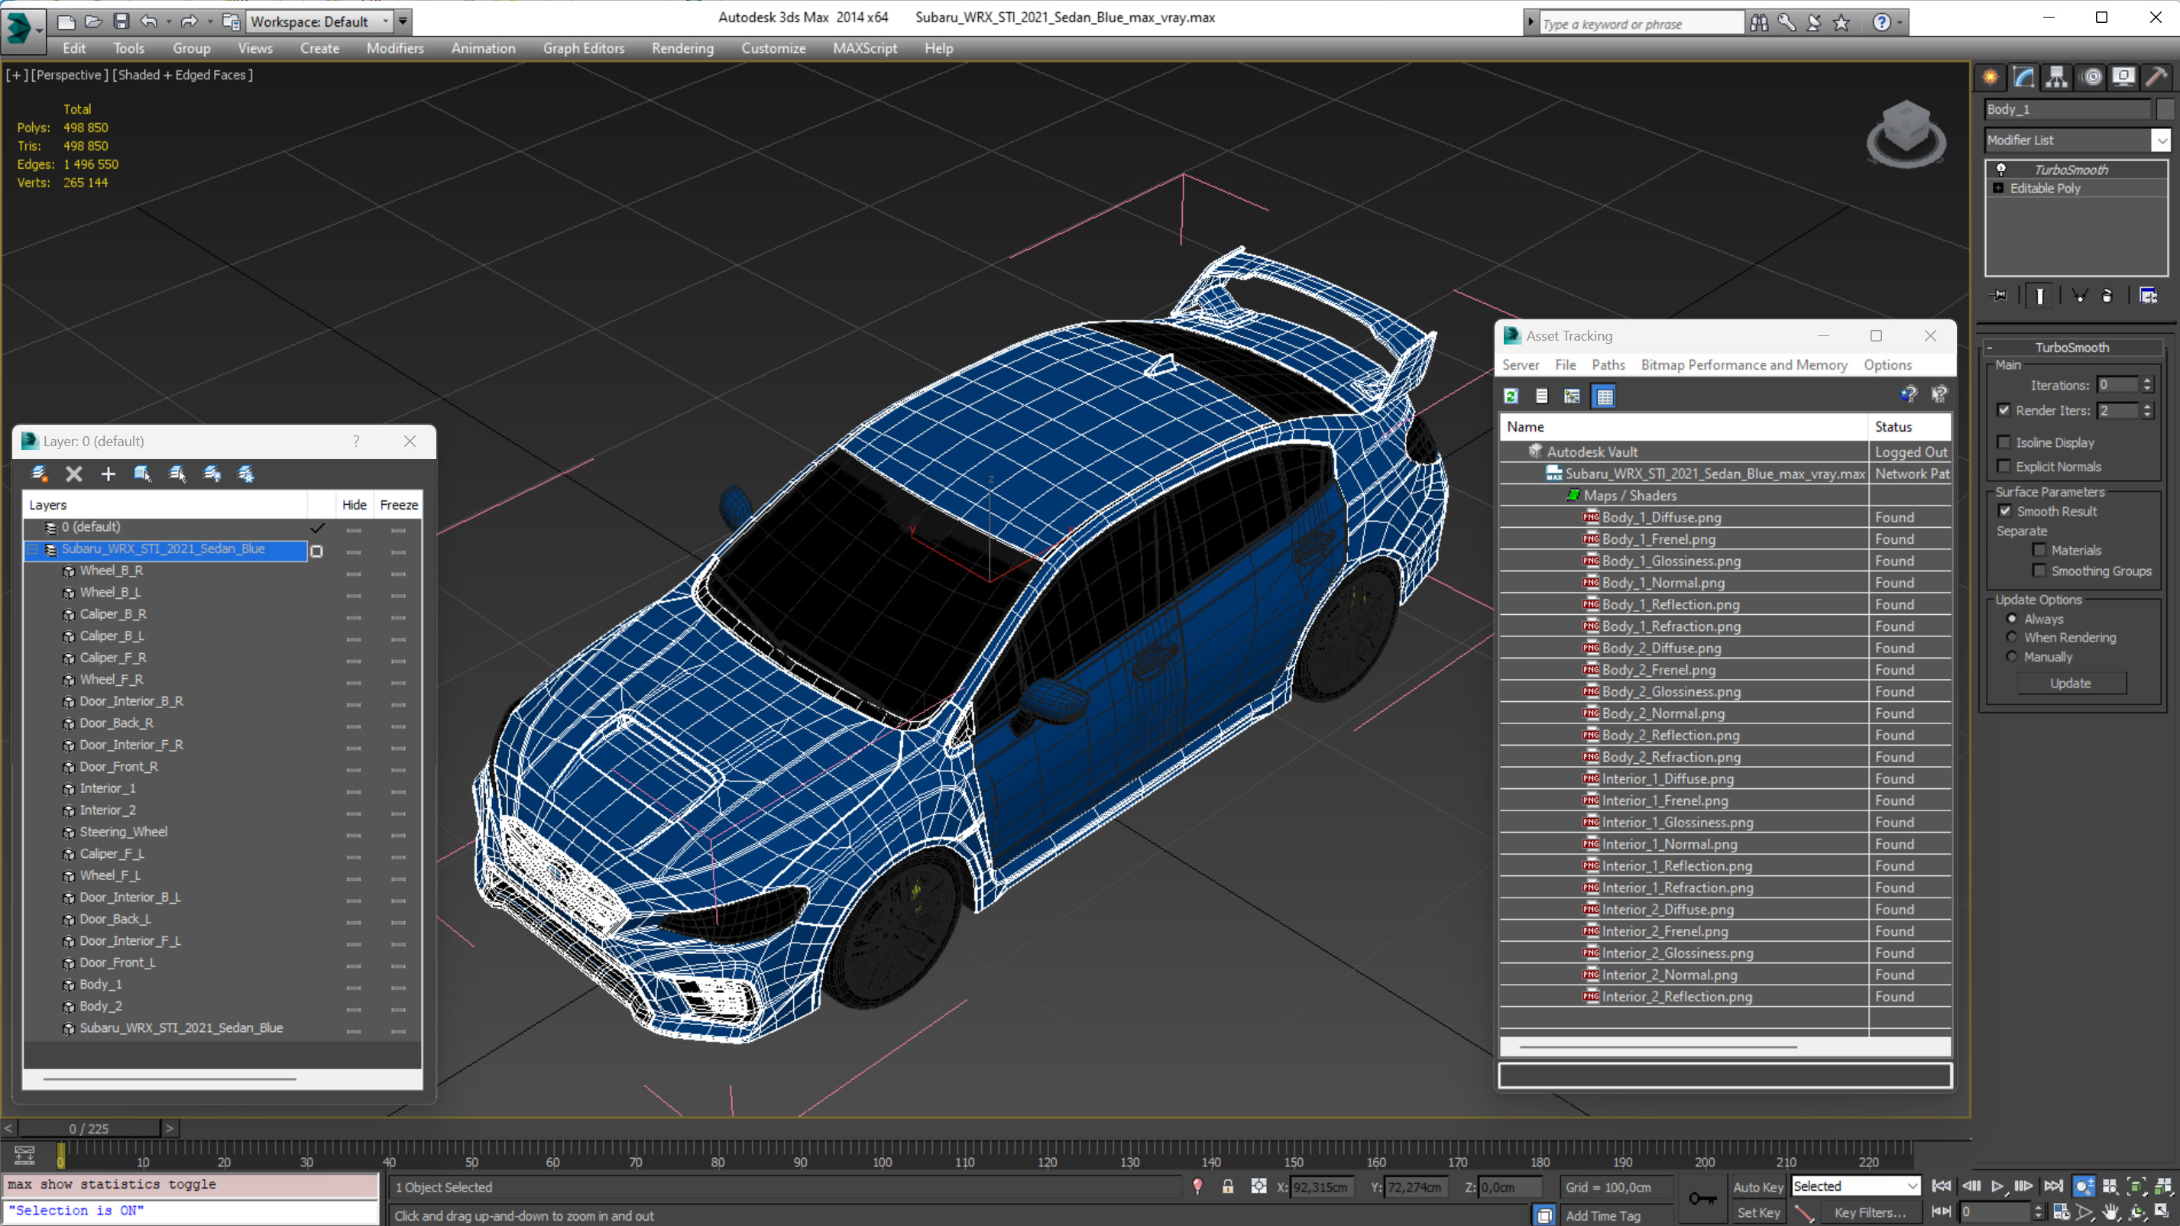Click the Open File toolbar icon
The image size is (2180, 1226).
[94, 22]
